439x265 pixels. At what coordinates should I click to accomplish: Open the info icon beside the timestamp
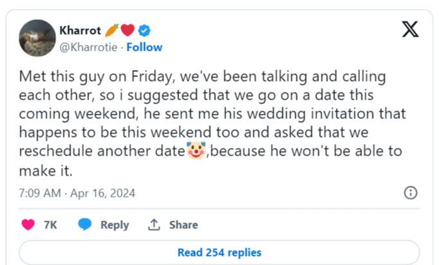pos(409,193)
